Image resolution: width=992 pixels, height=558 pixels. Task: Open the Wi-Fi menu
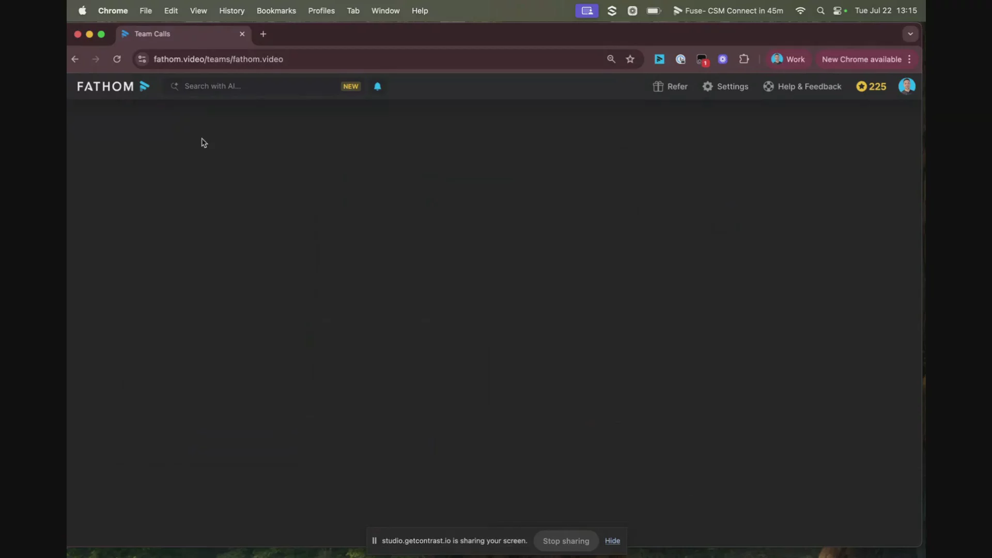coord(800,10)
